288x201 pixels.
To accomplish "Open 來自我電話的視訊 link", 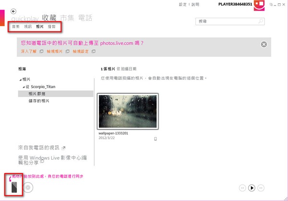I will (x=39, y=148).
